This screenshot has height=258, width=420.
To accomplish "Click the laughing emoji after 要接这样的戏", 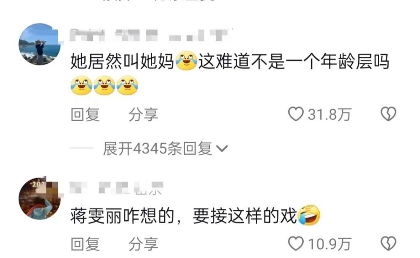I will 309,215.
